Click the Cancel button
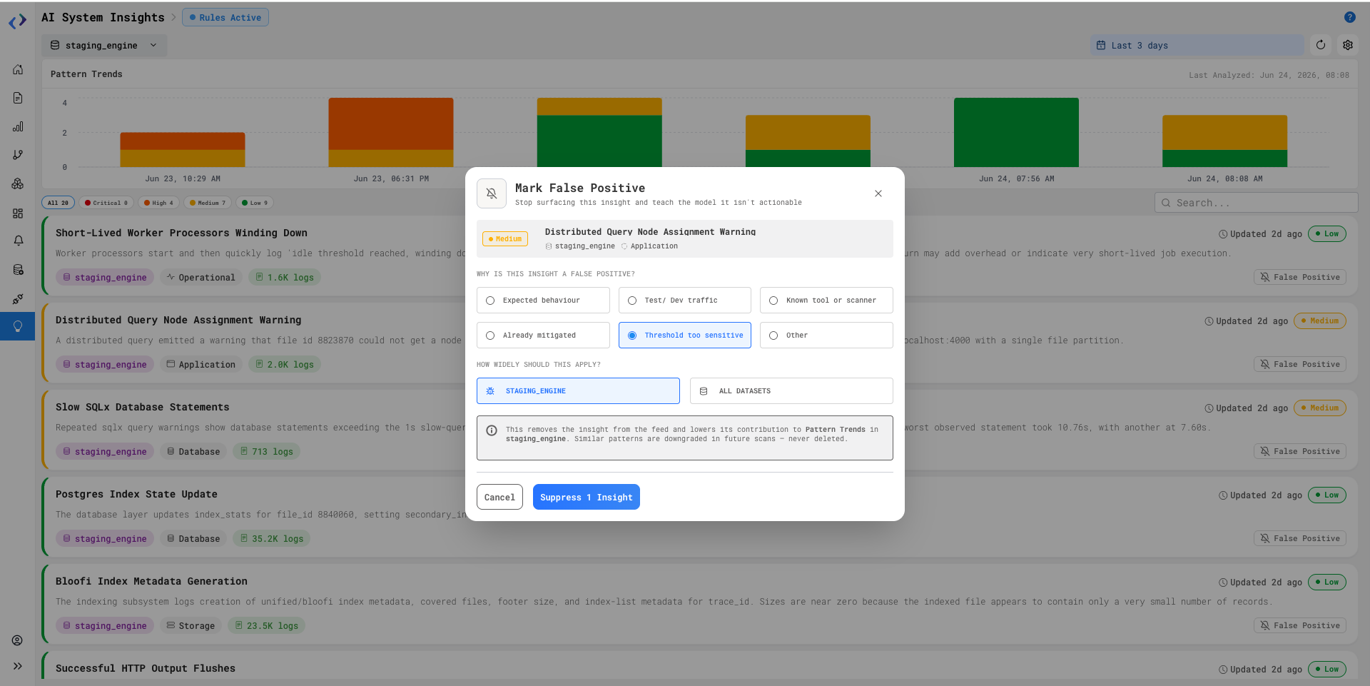This screenshot has height=686, width=1370. pyautogui.click(x=499, y=498)
